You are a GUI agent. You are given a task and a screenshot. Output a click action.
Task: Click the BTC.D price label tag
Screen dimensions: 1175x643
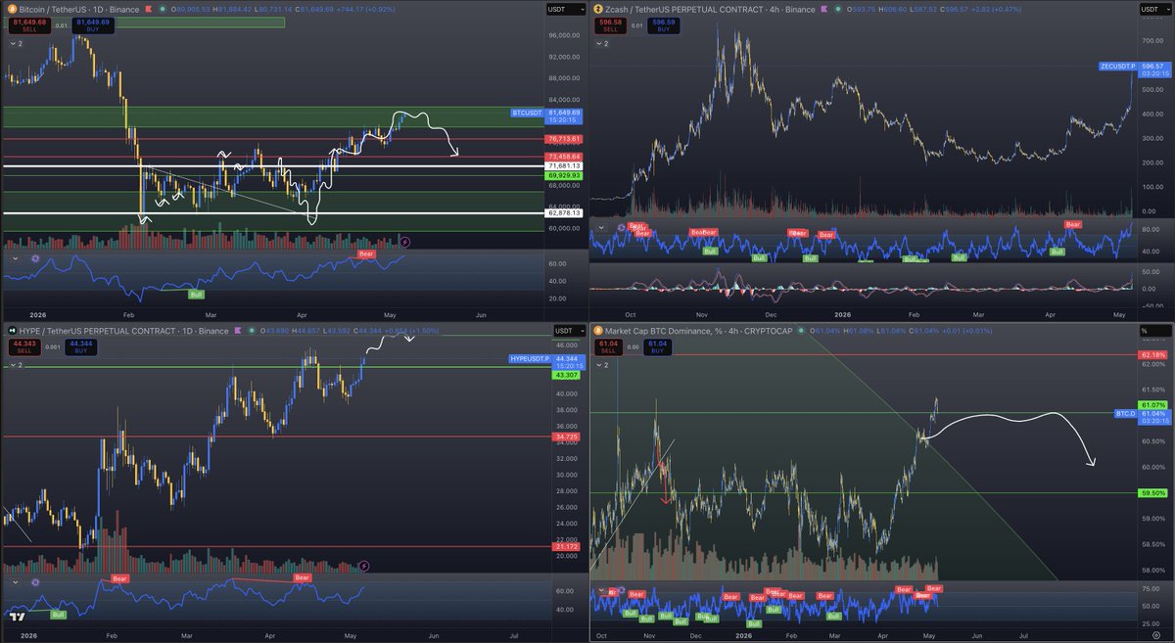tap(1126, 414)
